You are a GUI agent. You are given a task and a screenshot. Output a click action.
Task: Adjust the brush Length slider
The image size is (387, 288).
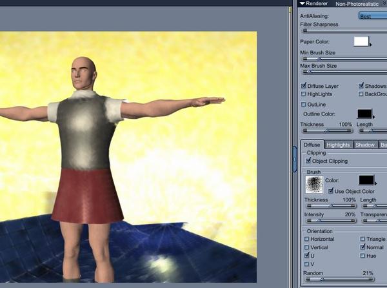375,206
